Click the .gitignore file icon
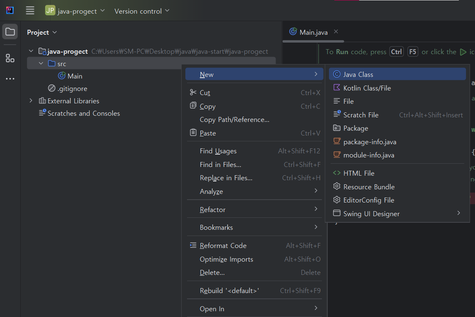This screenshot has height=317, width=475. point(52,88)
